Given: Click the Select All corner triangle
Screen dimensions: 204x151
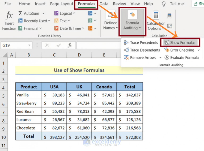Looking at the screenshot, I should point(5,55).
